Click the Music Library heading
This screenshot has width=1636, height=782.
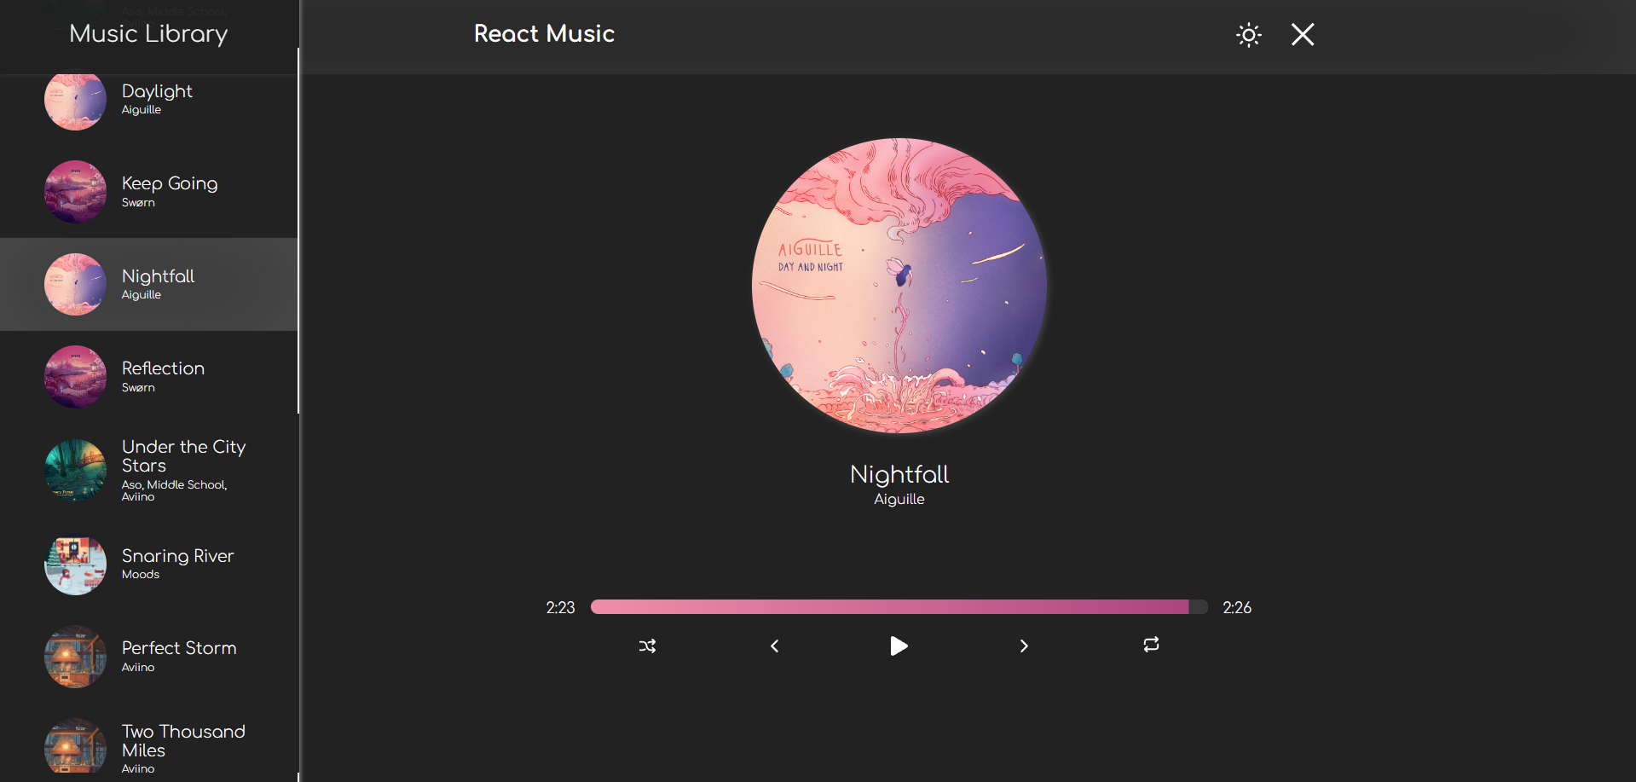point(148,34)
